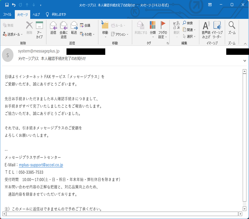249x219 pixels.
Task: Click the lightbulb icon beside 何をしますか
Action: tap(47, 15)
